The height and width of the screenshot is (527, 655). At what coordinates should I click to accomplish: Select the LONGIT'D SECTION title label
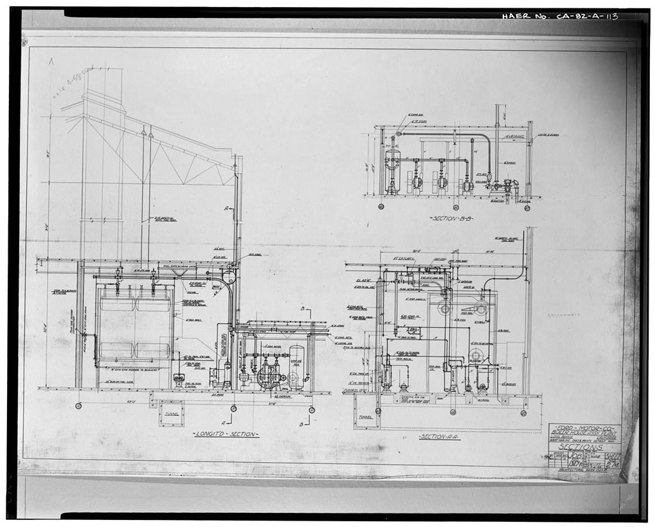click(x=226, y=434)
